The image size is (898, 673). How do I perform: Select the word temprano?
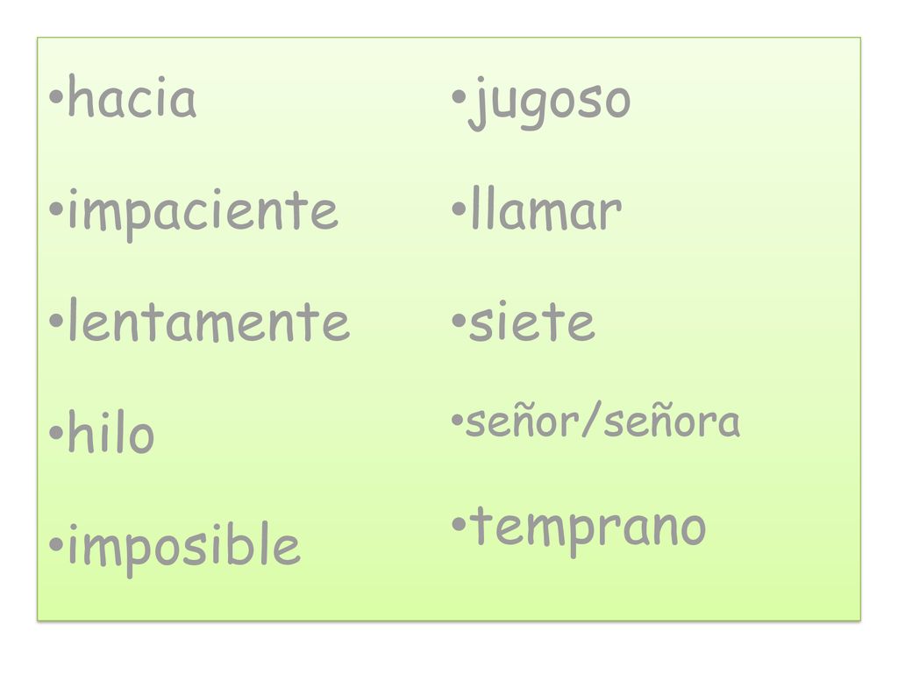(588, 530)
